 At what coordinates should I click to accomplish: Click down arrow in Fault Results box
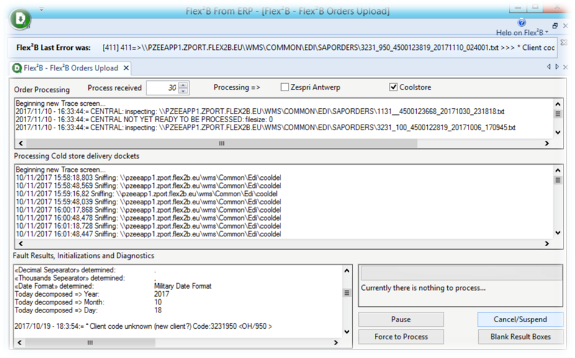(347, 332)
